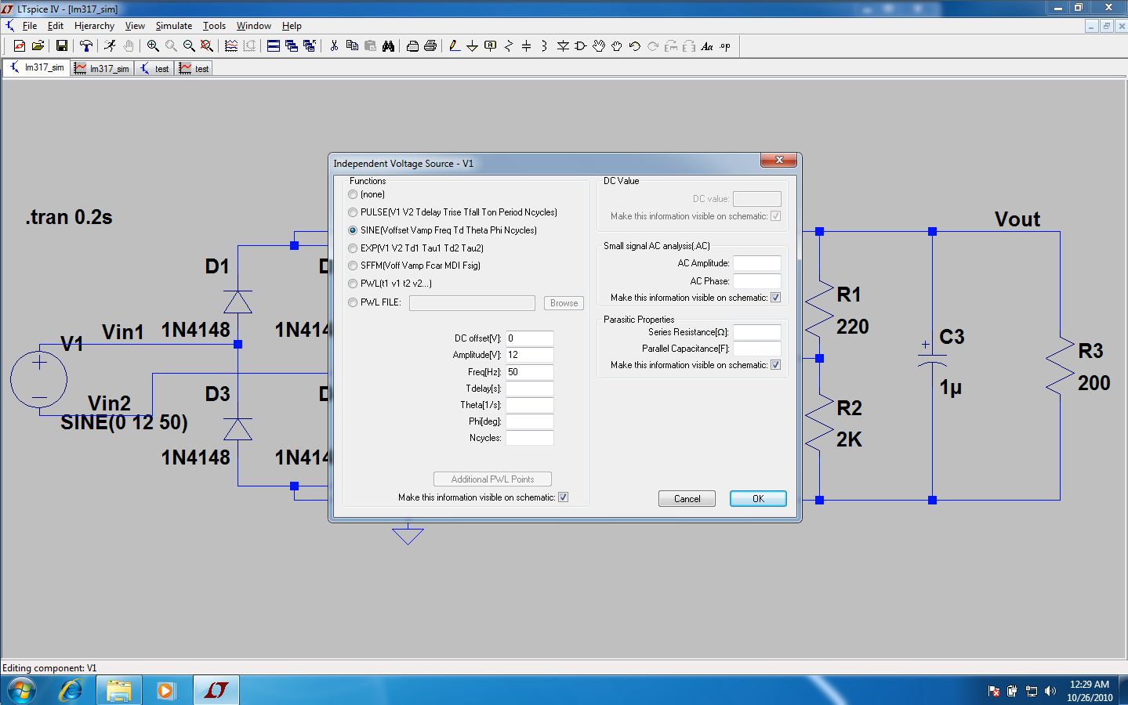Click the Cut scissors icon
This screenshot has height=705, width=1128.
pyautogui.click(x=334, y=46)
